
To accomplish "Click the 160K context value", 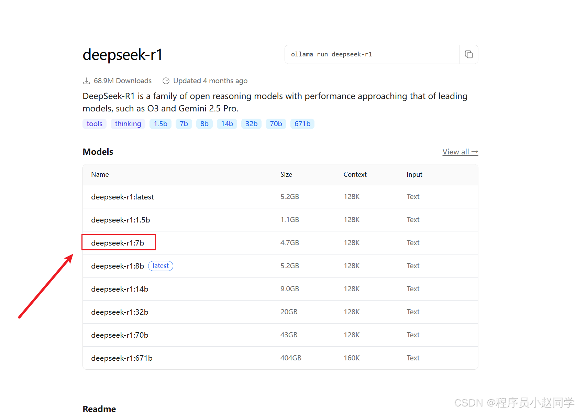I will [352, 358].
